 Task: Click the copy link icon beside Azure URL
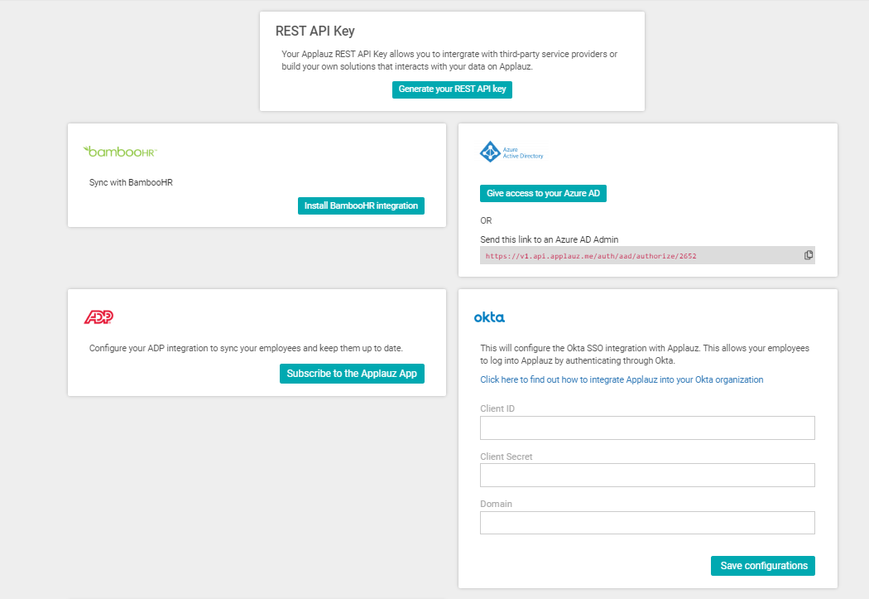809,255
